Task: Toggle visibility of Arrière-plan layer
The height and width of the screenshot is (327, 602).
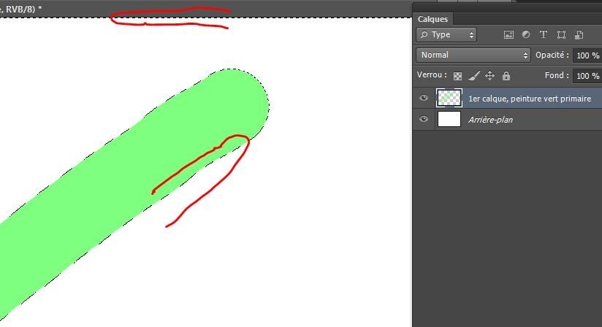Action: pyautogui.click(x=424, y=119)
